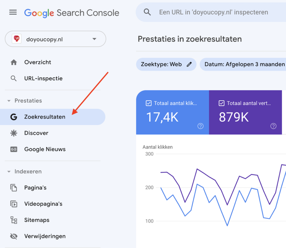The width and height of the screenshot is (286, 248).
Task: Click the Sitemaps tree icon
Action: pos(14,220)
